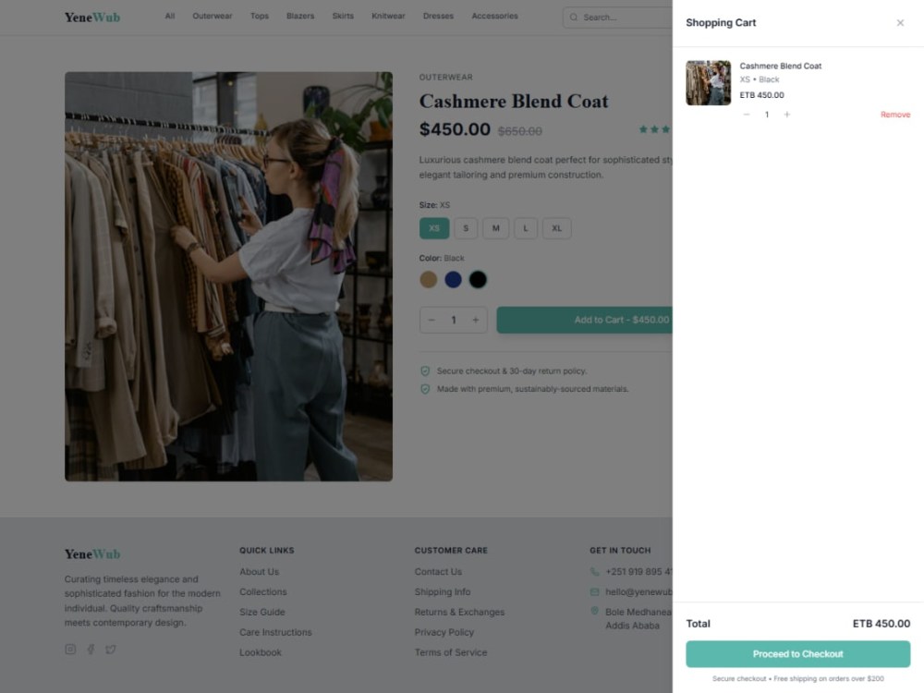Select size XL

coord(557,228)
